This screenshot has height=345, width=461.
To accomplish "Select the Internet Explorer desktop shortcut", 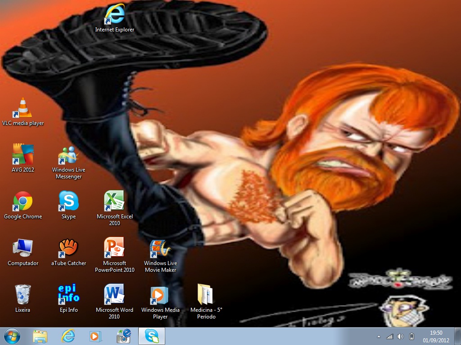I will point(115,18).
